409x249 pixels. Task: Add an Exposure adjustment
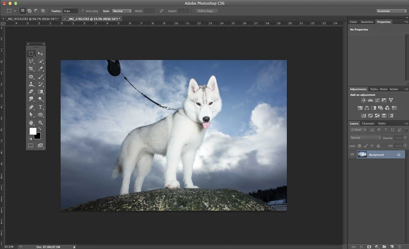(x=384, y=100)
